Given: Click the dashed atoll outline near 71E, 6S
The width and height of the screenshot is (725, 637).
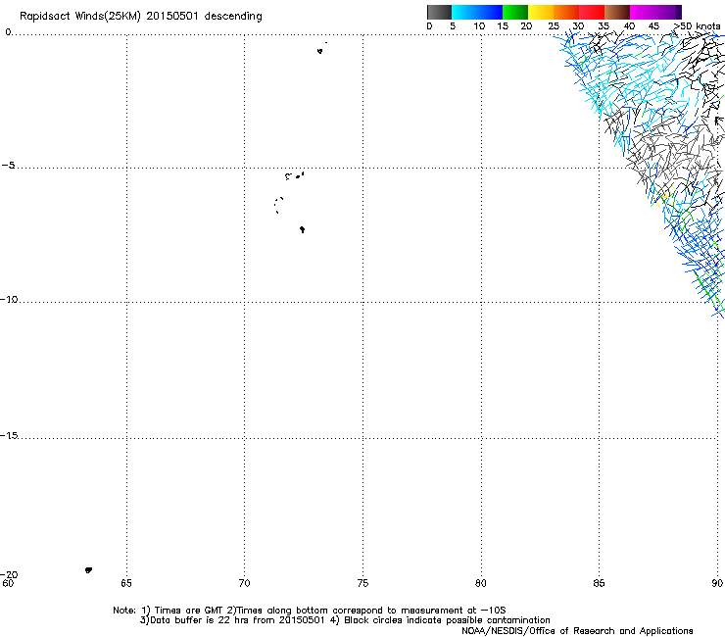Looking at the screenshot, I should click(278, 205).
